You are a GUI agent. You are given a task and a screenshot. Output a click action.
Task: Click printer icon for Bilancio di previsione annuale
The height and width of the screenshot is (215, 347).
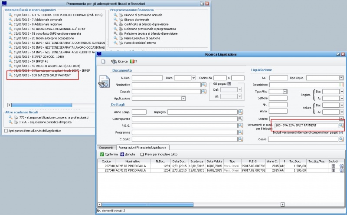click(121, 15)
